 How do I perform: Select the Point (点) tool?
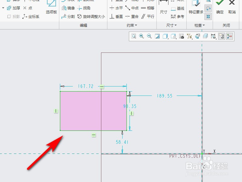28,8
